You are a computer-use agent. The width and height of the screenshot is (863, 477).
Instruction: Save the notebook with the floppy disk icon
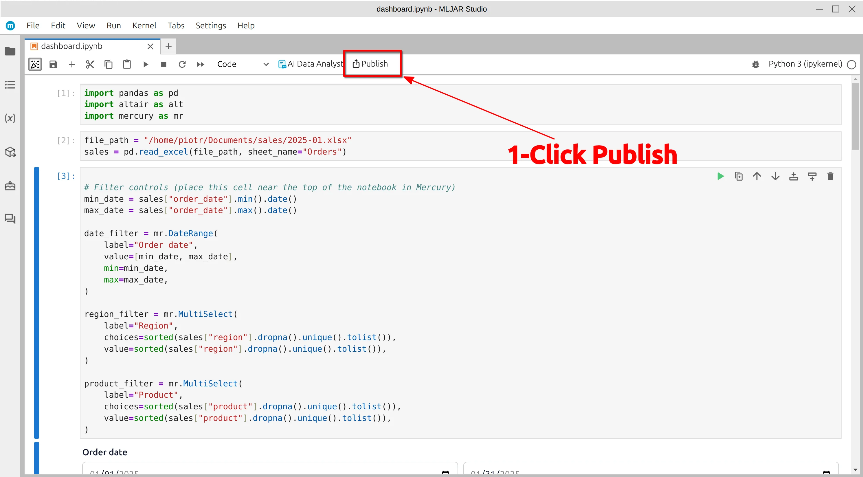coord(53,64)
